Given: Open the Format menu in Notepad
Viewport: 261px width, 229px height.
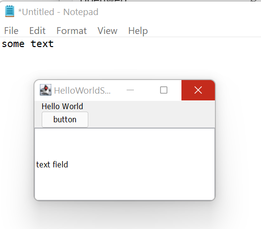Looking at the screenshot, I should pyautogui.click(x=72, y=31).
